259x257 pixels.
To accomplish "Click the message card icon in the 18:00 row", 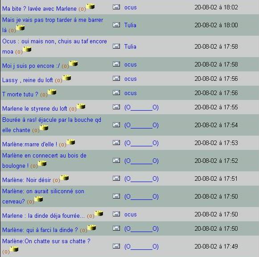I will pos(116,25).
